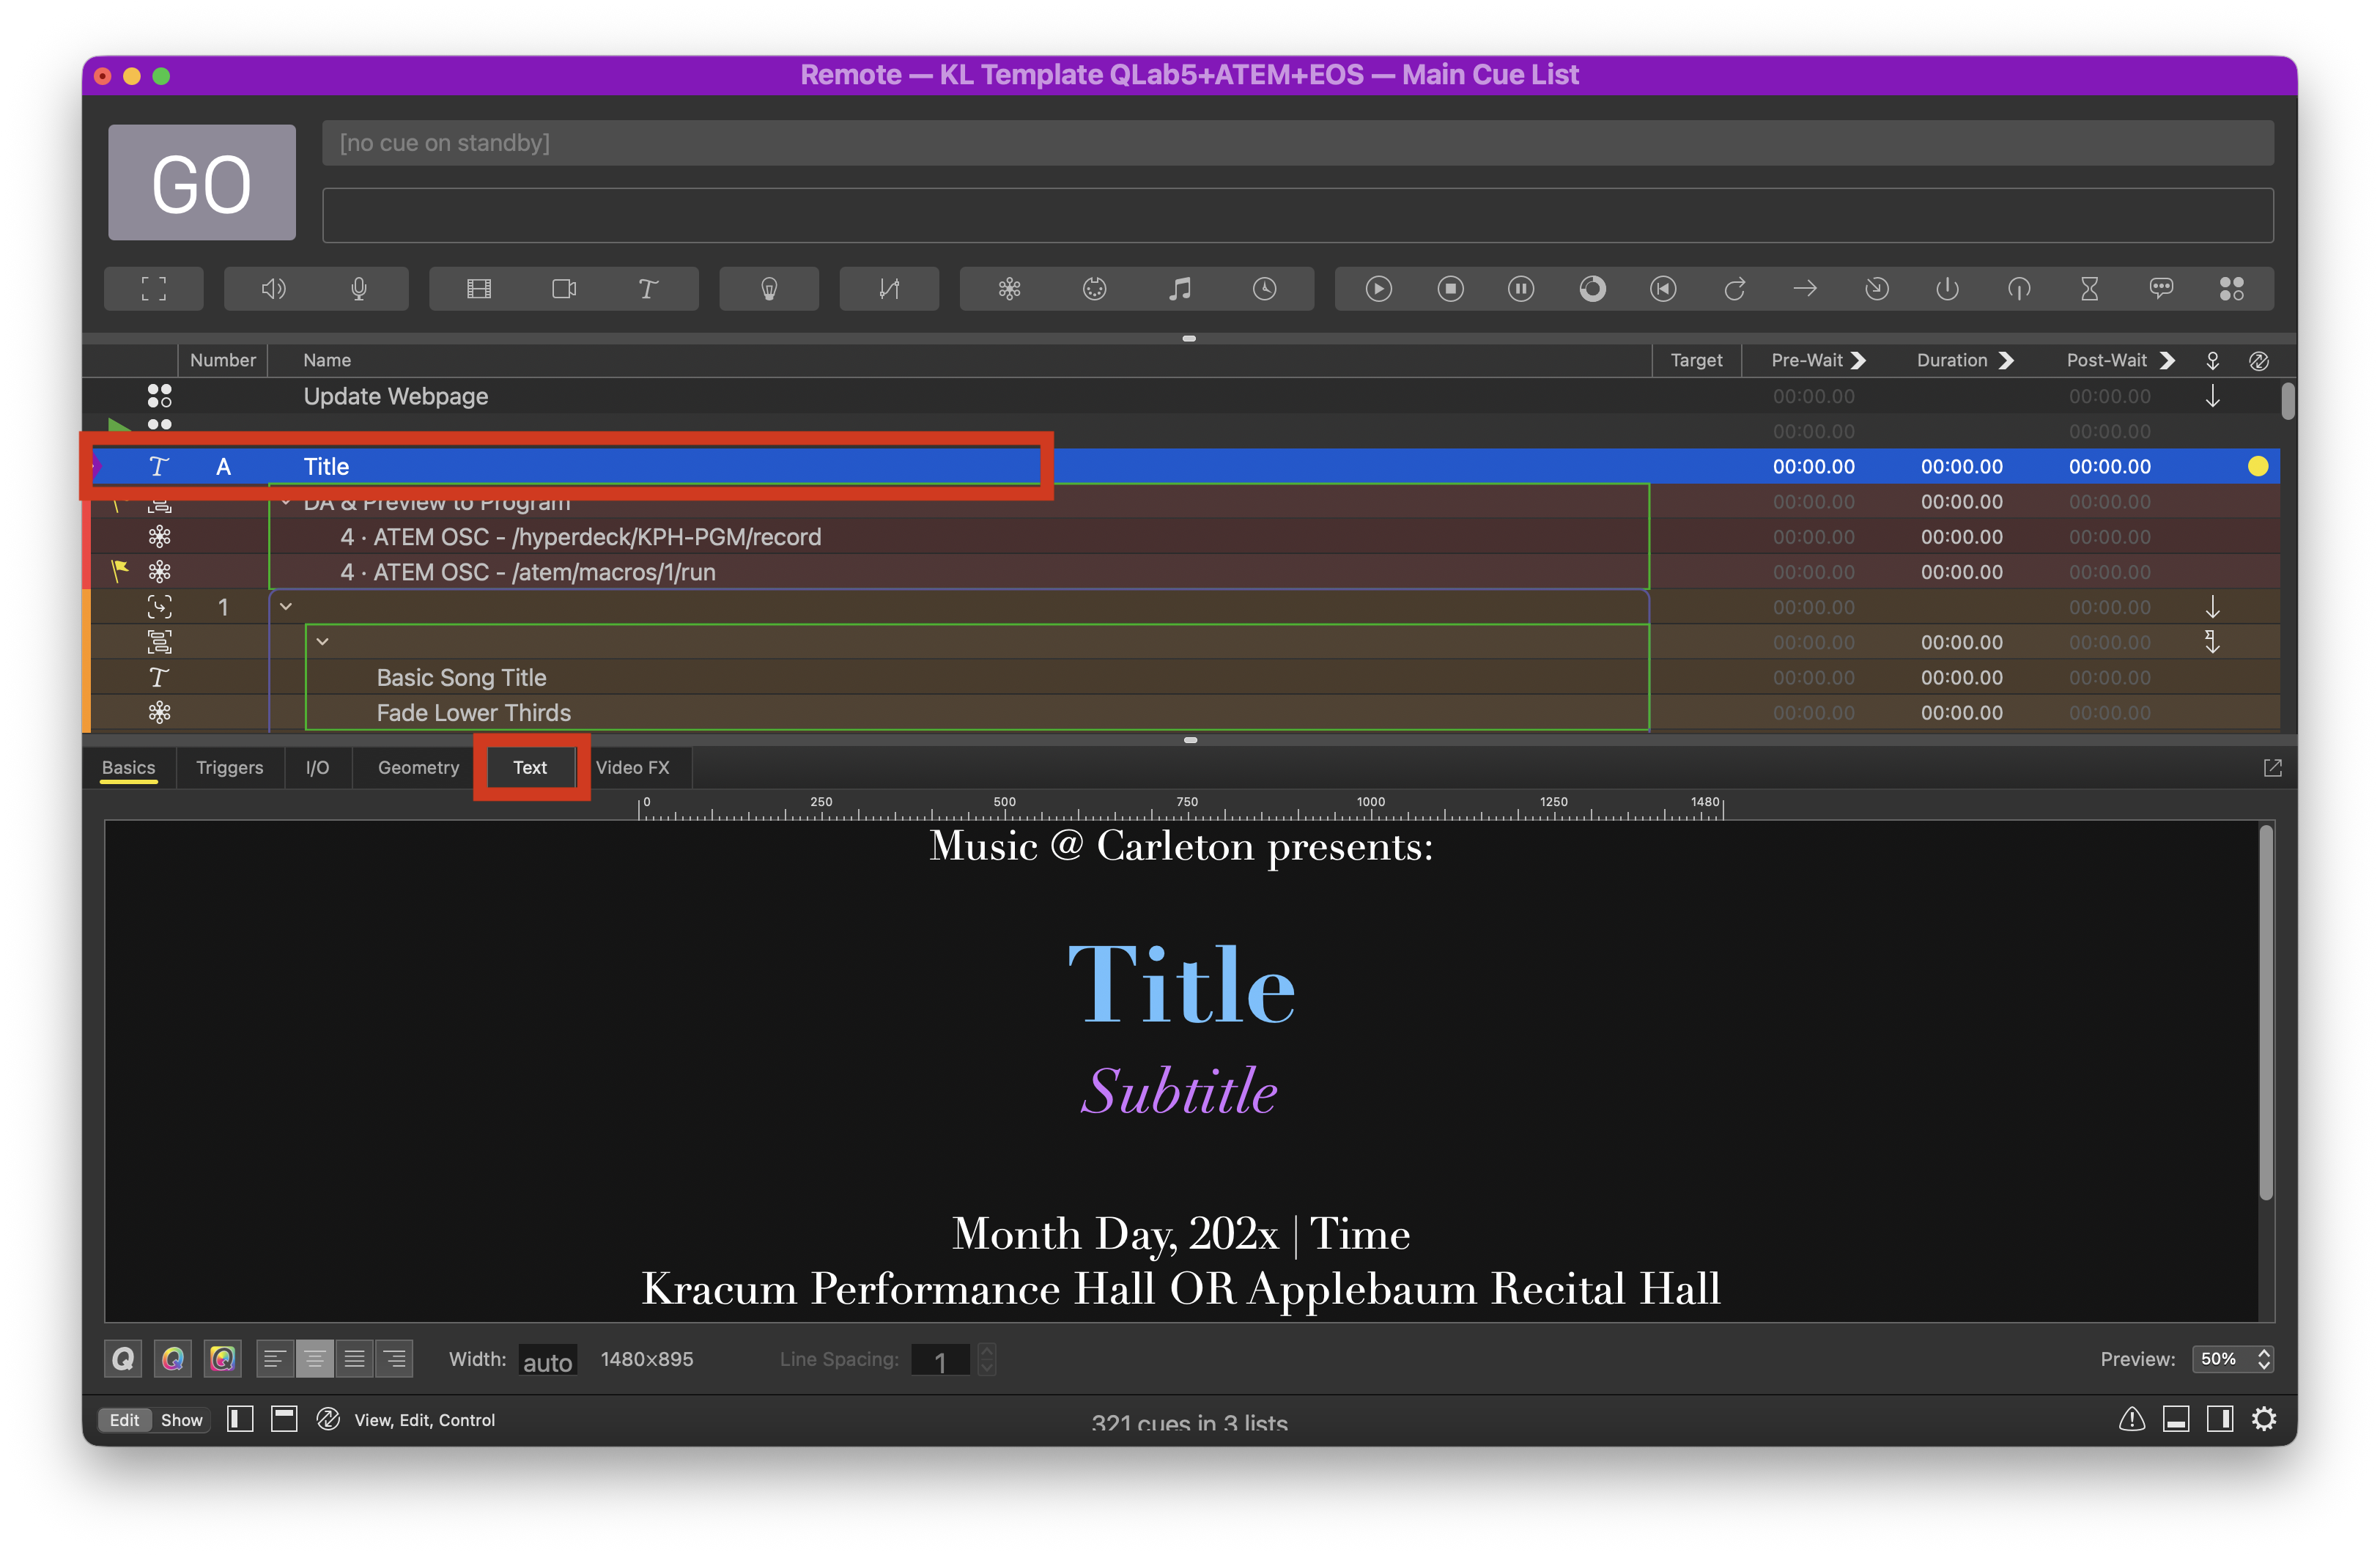2380x1555 pixels.
Task: Add a new Memo cue
Action: (x=2160, y=289)
